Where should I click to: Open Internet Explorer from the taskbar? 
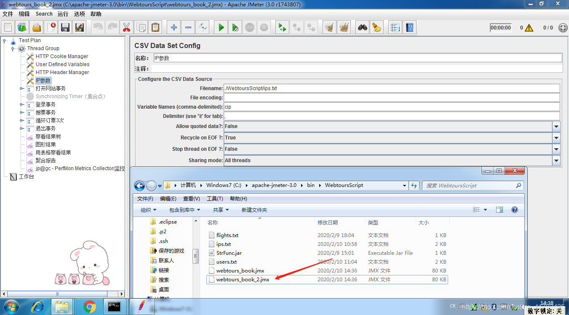(x=38, y=307)
